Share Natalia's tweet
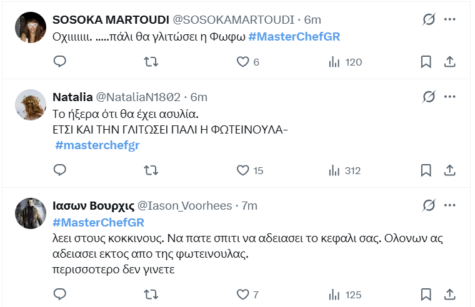Screen dimensions: 475x307 [449, 170]
